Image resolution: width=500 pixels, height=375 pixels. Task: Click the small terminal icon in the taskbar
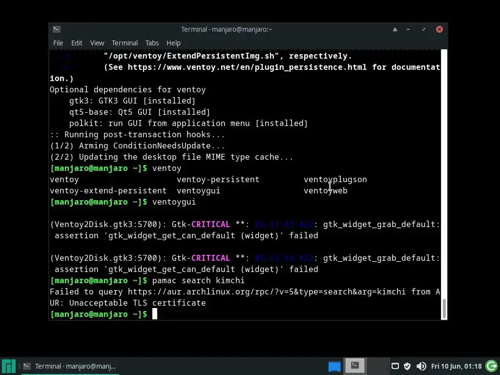pos(27,366)
